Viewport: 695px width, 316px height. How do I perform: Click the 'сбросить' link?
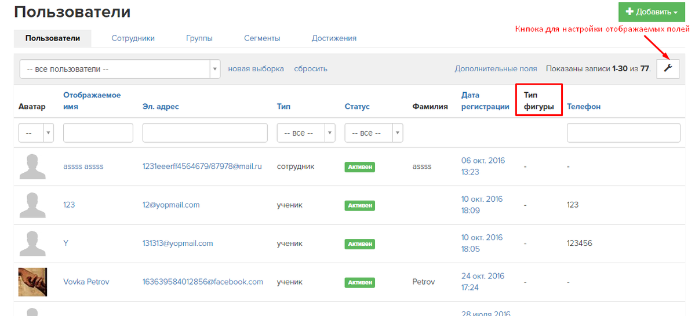(311, 68)
